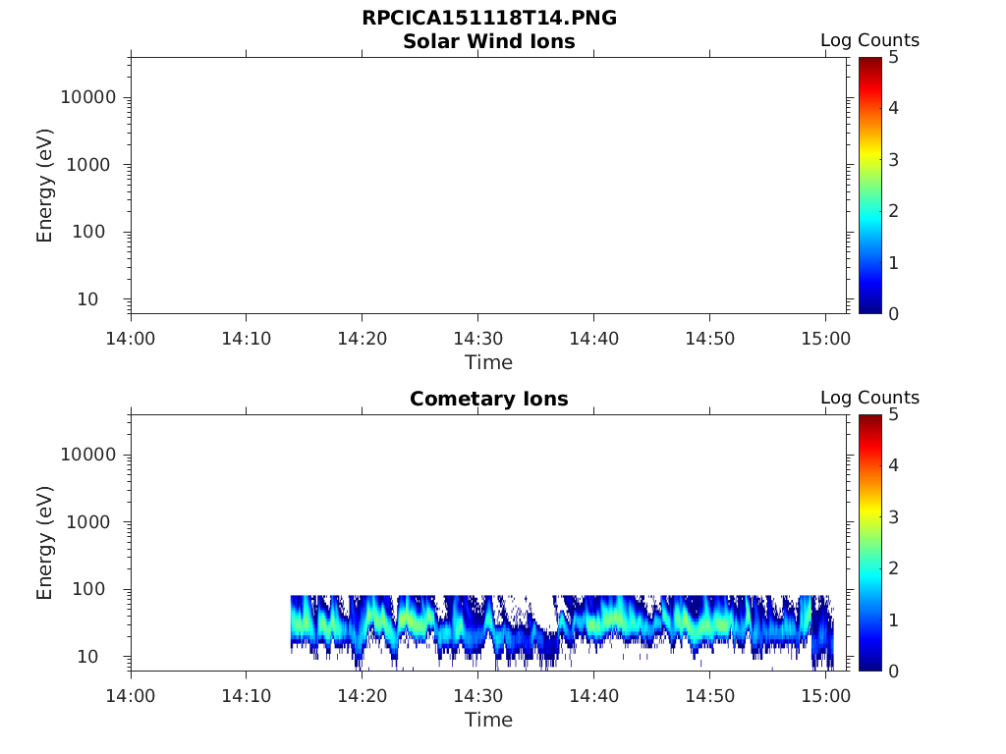This screenshot has width=1006, height=754.
Task: Click the bottom plot 'Log Counts' label
Action: point(869,399)
